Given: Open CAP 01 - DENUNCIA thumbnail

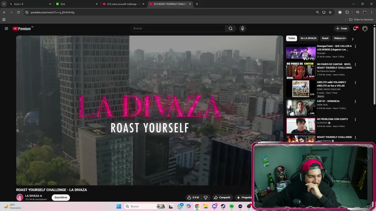Looking at the screenshot, I should [x=301, y=108].
